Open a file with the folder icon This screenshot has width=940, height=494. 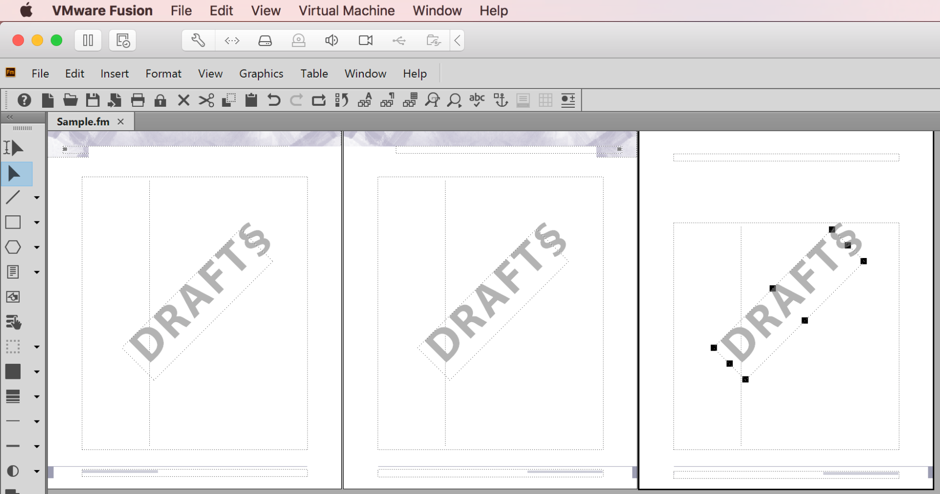point(70,100)
